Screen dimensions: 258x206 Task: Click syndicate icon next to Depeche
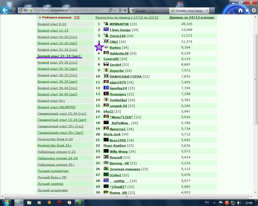coord(106,70)
